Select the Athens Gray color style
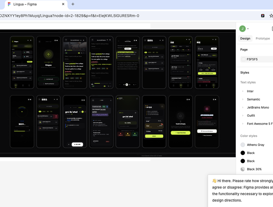The image size is (273, 207). 255,145
